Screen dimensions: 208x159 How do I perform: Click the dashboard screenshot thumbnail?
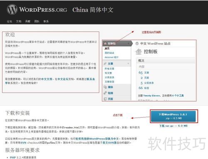click(149, 70)
